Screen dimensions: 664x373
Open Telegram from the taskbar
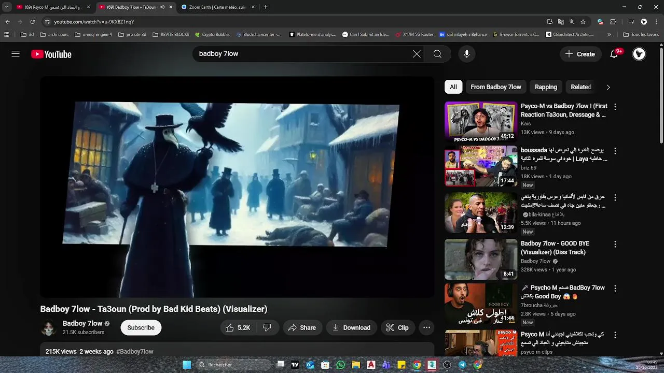click(x=462, y=365)
